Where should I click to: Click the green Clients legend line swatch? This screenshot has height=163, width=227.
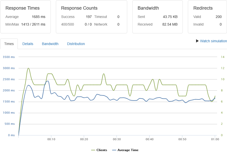click(x=93, y=150)
